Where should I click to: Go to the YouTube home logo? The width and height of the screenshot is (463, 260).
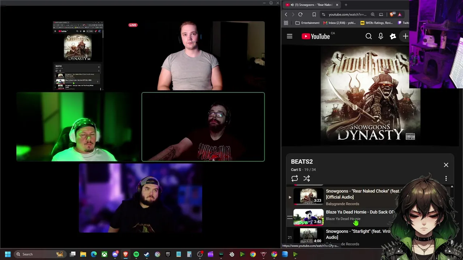316,36
